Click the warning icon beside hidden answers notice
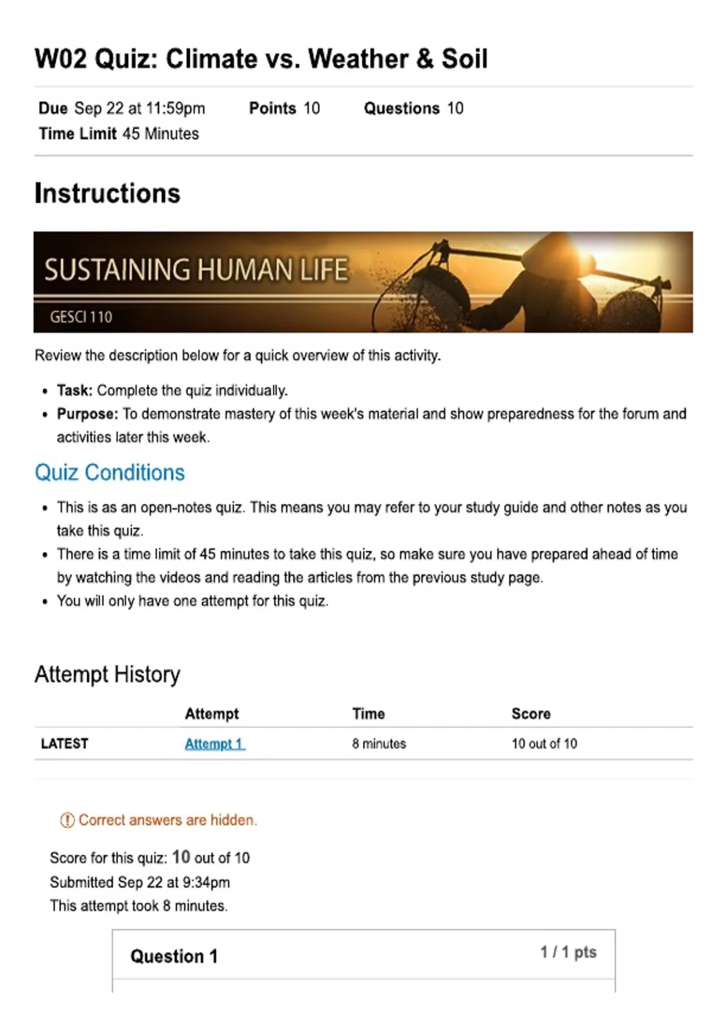 pos(67,820)
